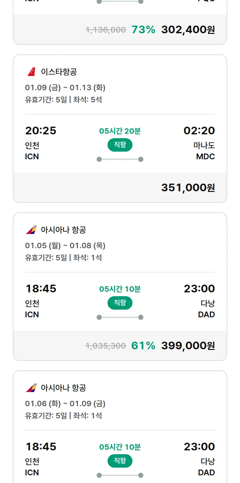
Task: Open the 이스타항공 airline name
Action: 59,72
